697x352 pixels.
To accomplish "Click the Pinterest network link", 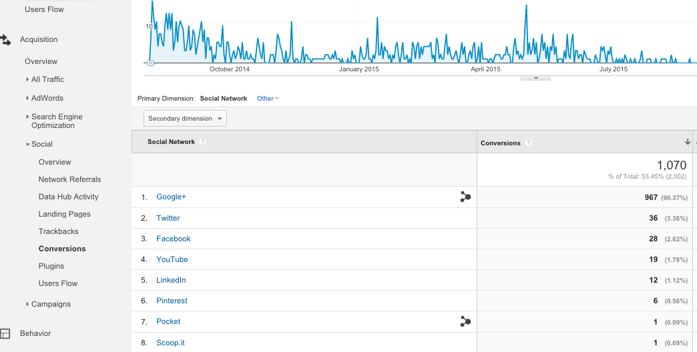I will coord(172,301).
